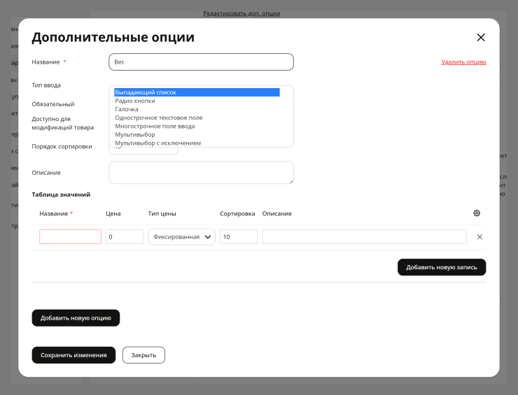The height and width of the screenshot is (395, 518).
Task: Choose Галочка input type
Action: tap(127, 109)
